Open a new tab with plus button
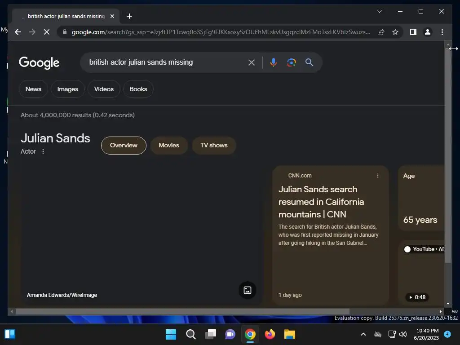The height and width of the screenshot is (345, 460). tap(129, 16)
